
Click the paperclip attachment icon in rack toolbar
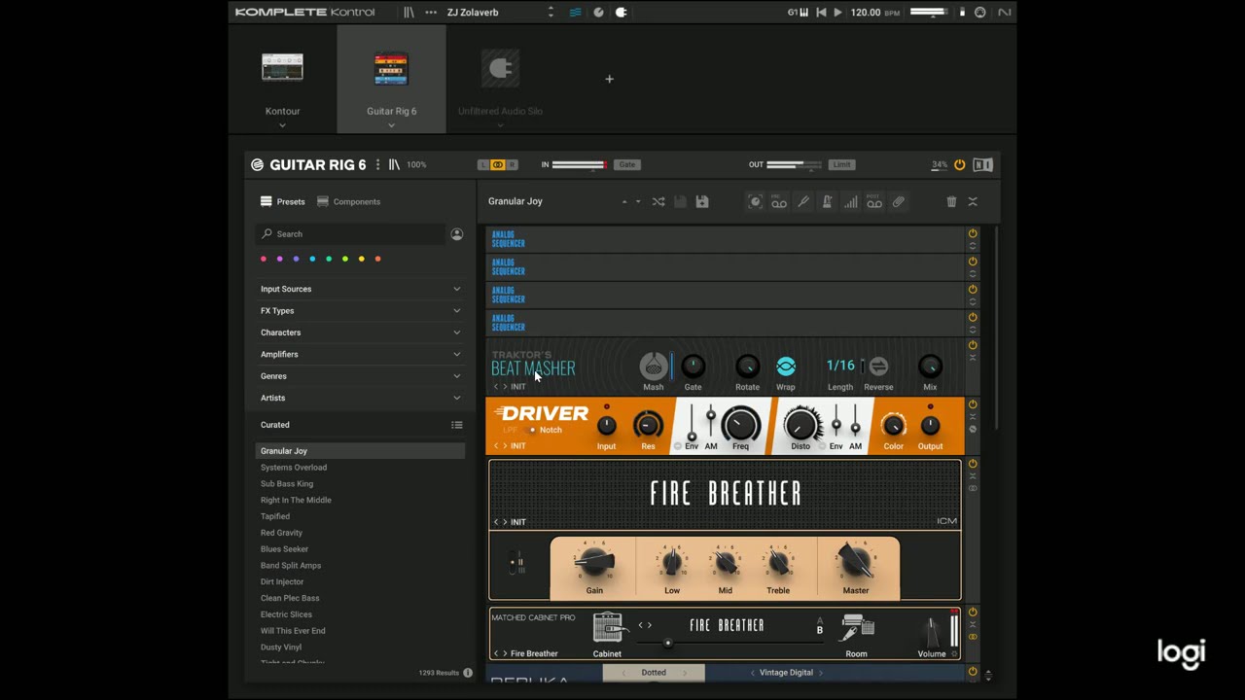tap(899, 201)
